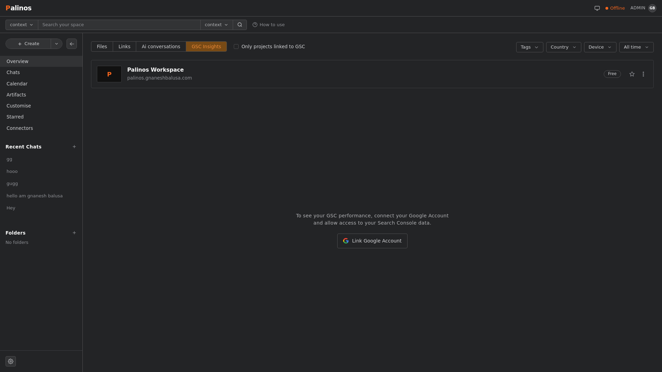Add a new recent chat with plus

(x=74, y=147)
